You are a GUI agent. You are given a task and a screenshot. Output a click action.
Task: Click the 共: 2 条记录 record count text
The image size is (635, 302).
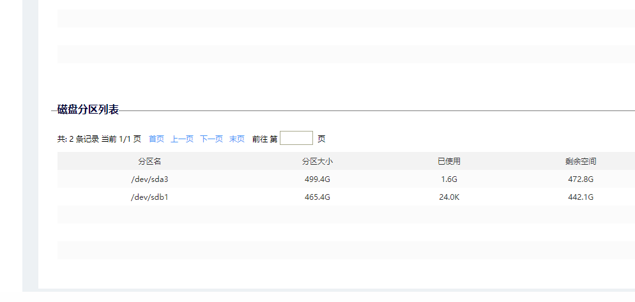click(78, 139)
